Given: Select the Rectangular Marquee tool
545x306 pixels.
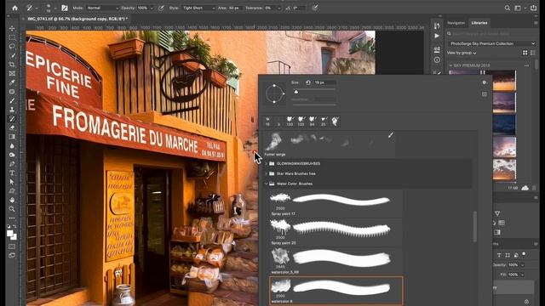Looking at the screenshot, I should point(12,37).
